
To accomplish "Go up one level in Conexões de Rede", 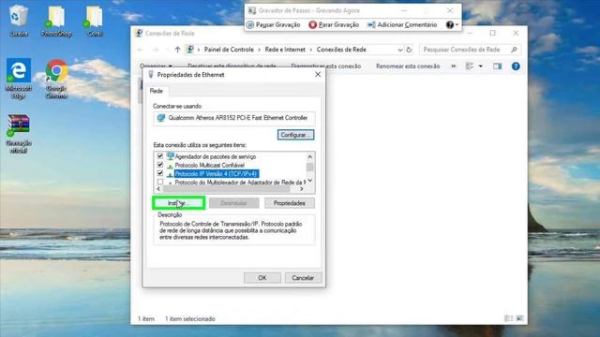I will 177,50.
